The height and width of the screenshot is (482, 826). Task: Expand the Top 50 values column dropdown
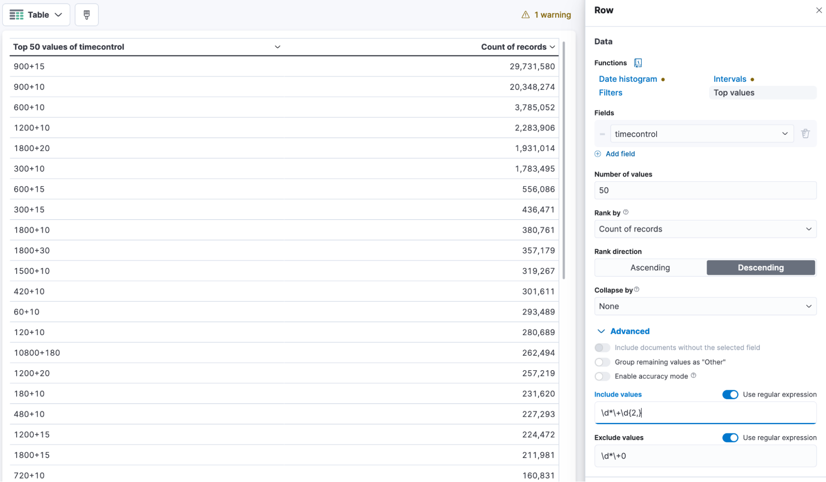click(x=277, y=47)
